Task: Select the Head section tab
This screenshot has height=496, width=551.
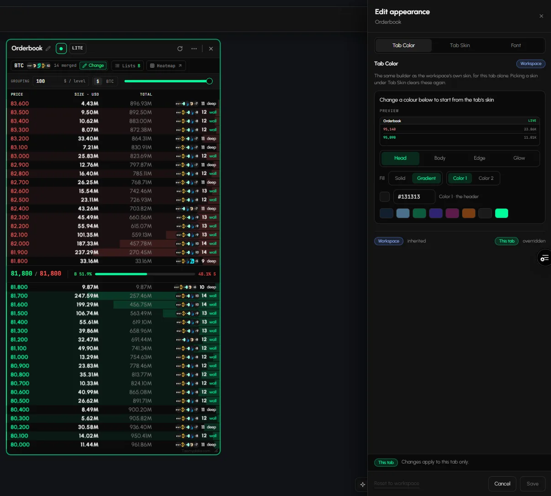Action: 400,158
